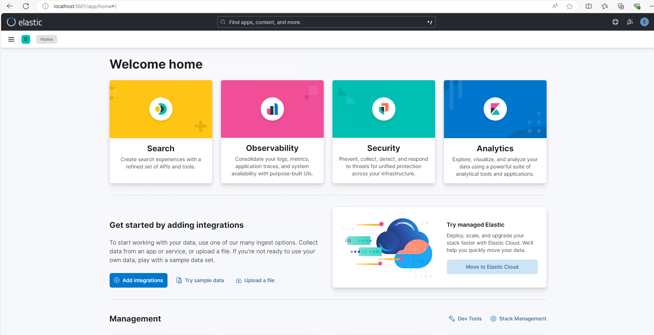Refresh the browser page
The image size is (654, 335).
pos(26,6)
